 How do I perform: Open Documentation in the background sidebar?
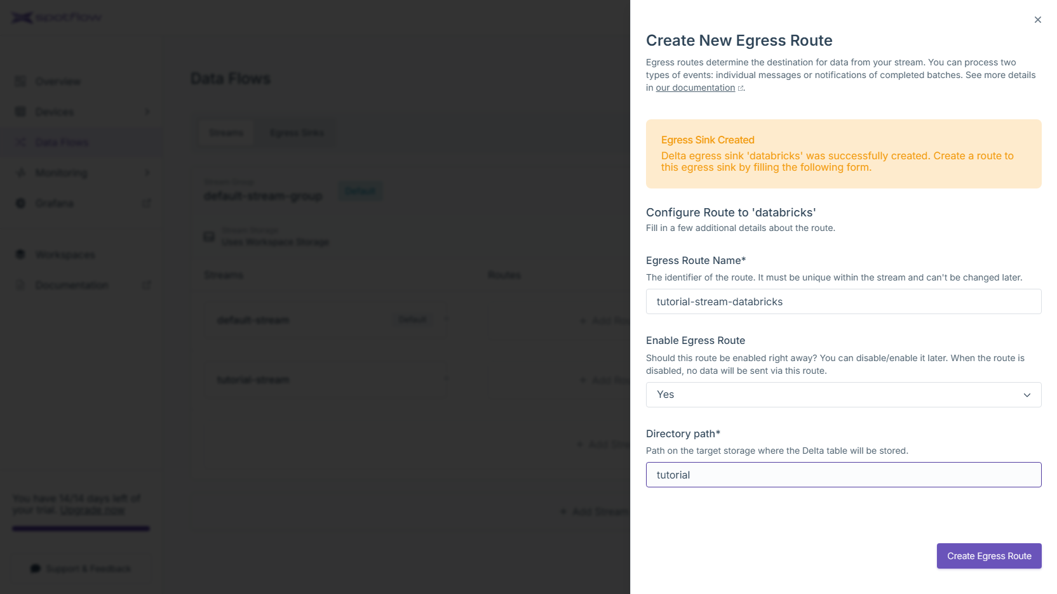pos(81,285)
